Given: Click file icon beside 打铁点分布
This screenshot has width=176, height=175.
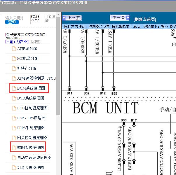Looking at the screenshot, I should pyautogui.click(x=14, y=68).
